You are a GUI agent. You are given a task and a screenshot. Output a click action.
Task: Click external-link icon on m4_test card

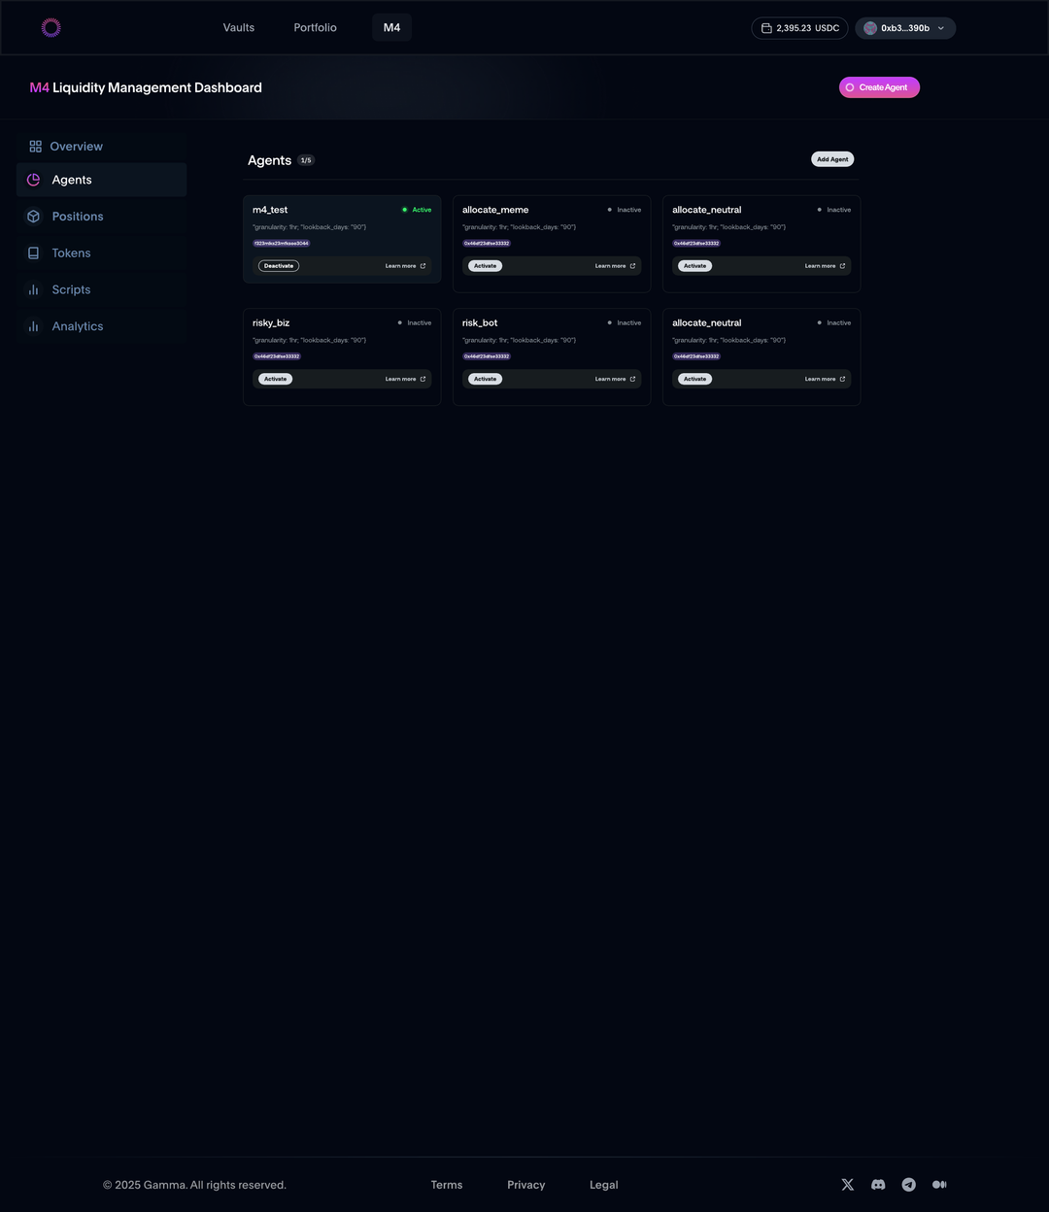click(x=423, y=266)
